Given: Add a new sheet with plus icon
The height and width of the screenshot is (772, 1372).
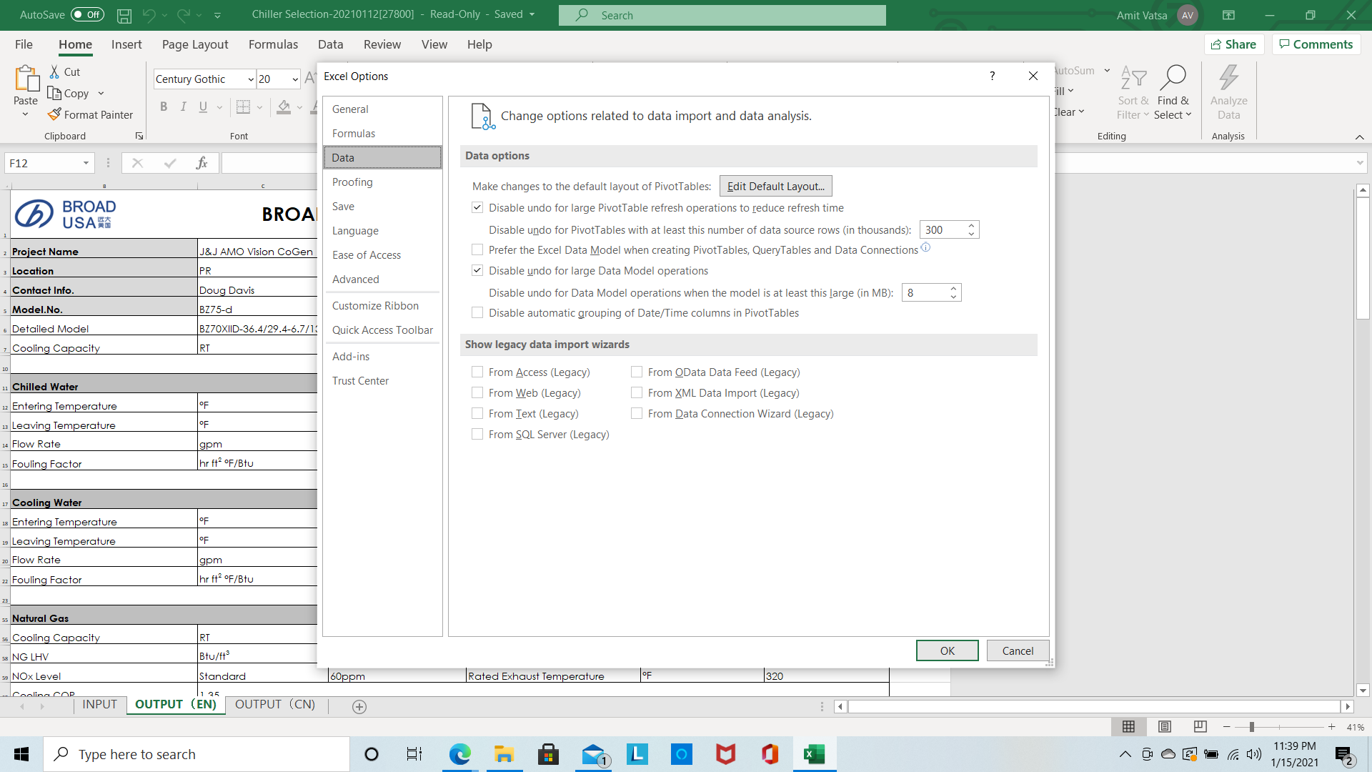Looking at the screenshot, I should (359, 706).
